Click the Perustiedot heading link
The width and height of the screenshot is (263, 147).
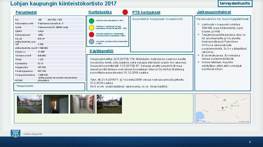[26, 12]
